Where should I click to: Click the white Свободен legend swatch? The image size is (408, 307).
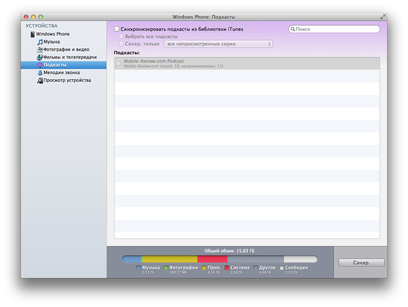pos(281,268)
